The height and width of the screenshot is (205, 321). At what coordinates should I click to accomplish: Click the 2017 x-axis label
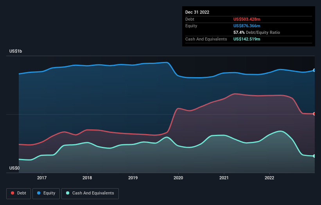click(x=42, y=178)
